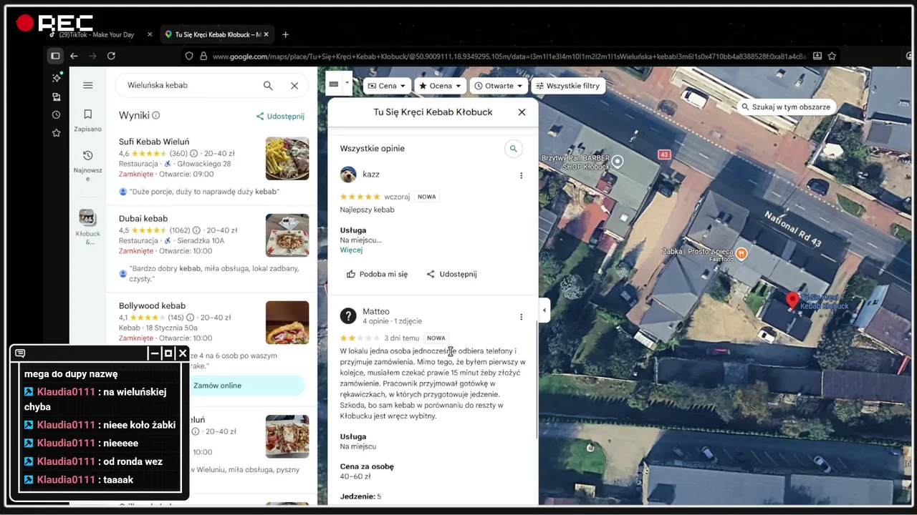The width and height of the screenshot is (917, 515).
Task: Click the info icon beside (360) reviews
Action: [194, 154]
